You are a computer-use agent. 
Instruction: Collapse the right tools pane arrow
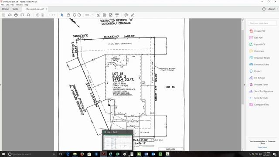pyautogui.click(x=245, y=85)
